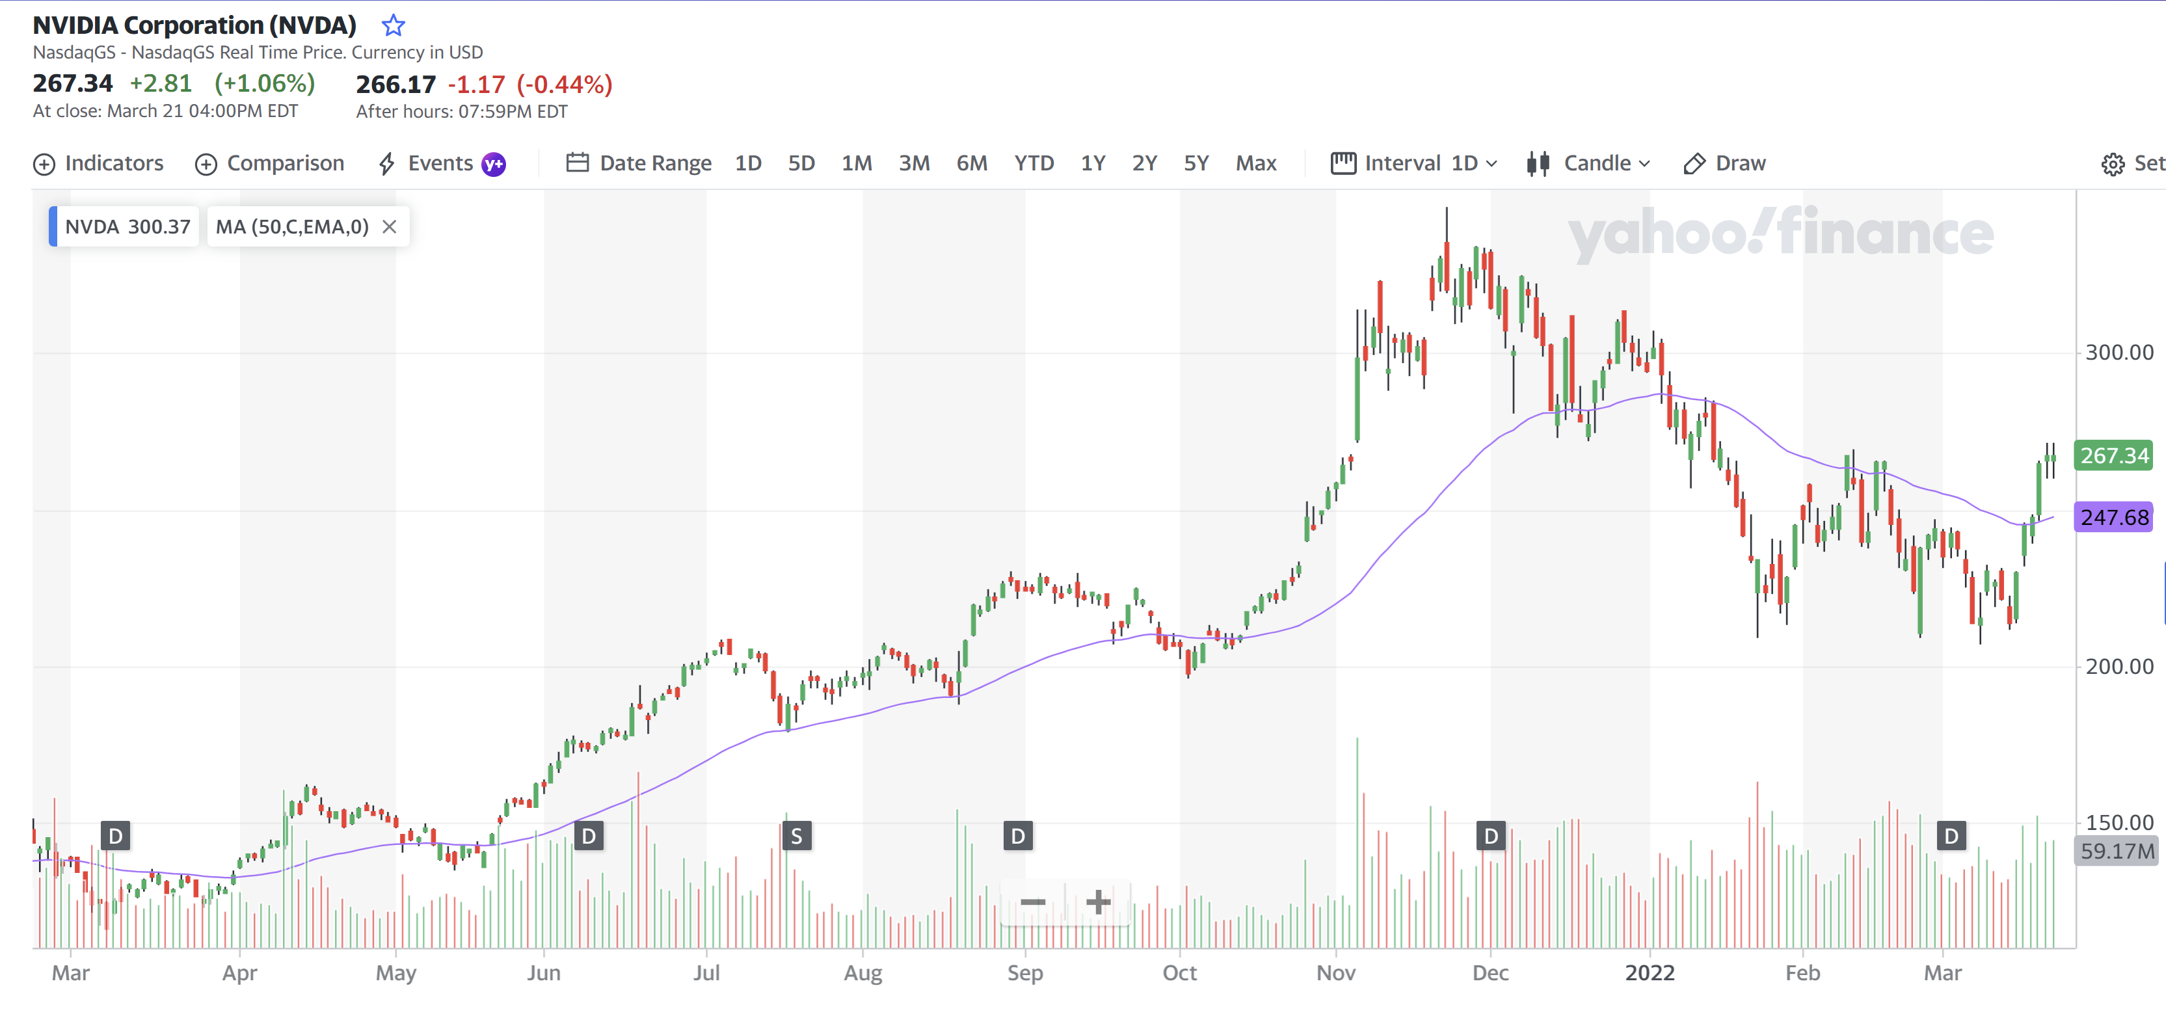Select the YTD range

(x=1034, y=163)
